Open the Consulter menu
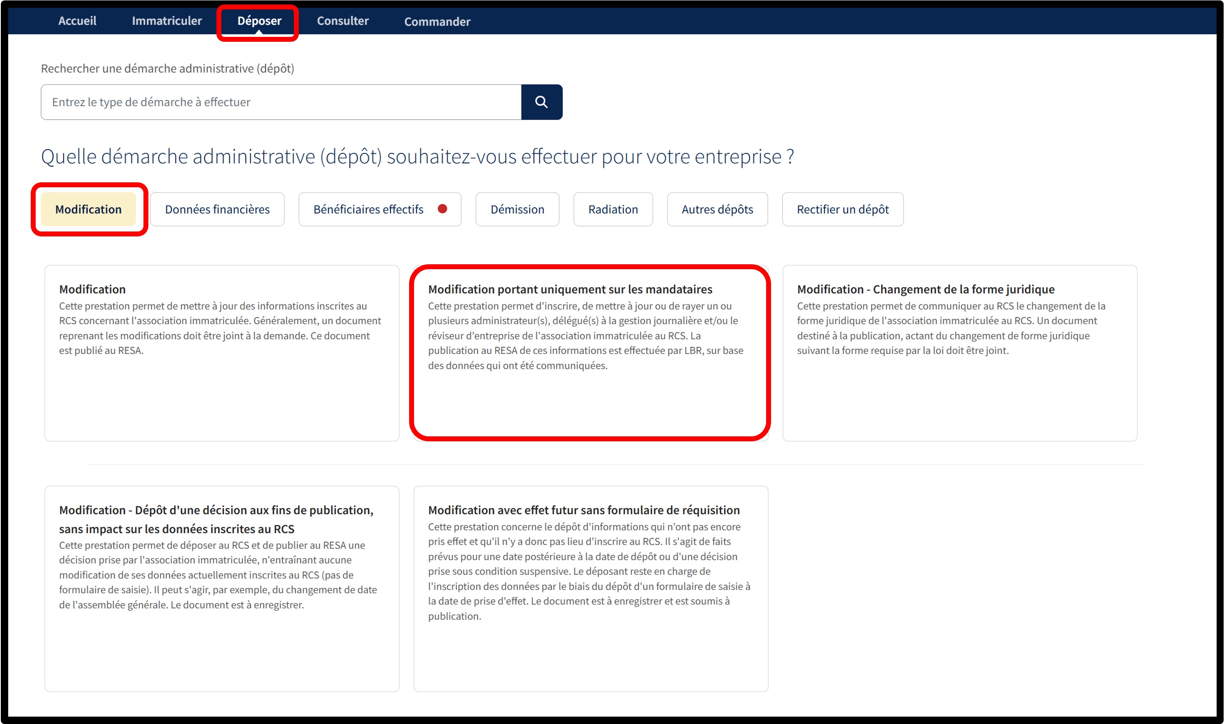This screenshot has height=724, width=1224. point(343,21)
